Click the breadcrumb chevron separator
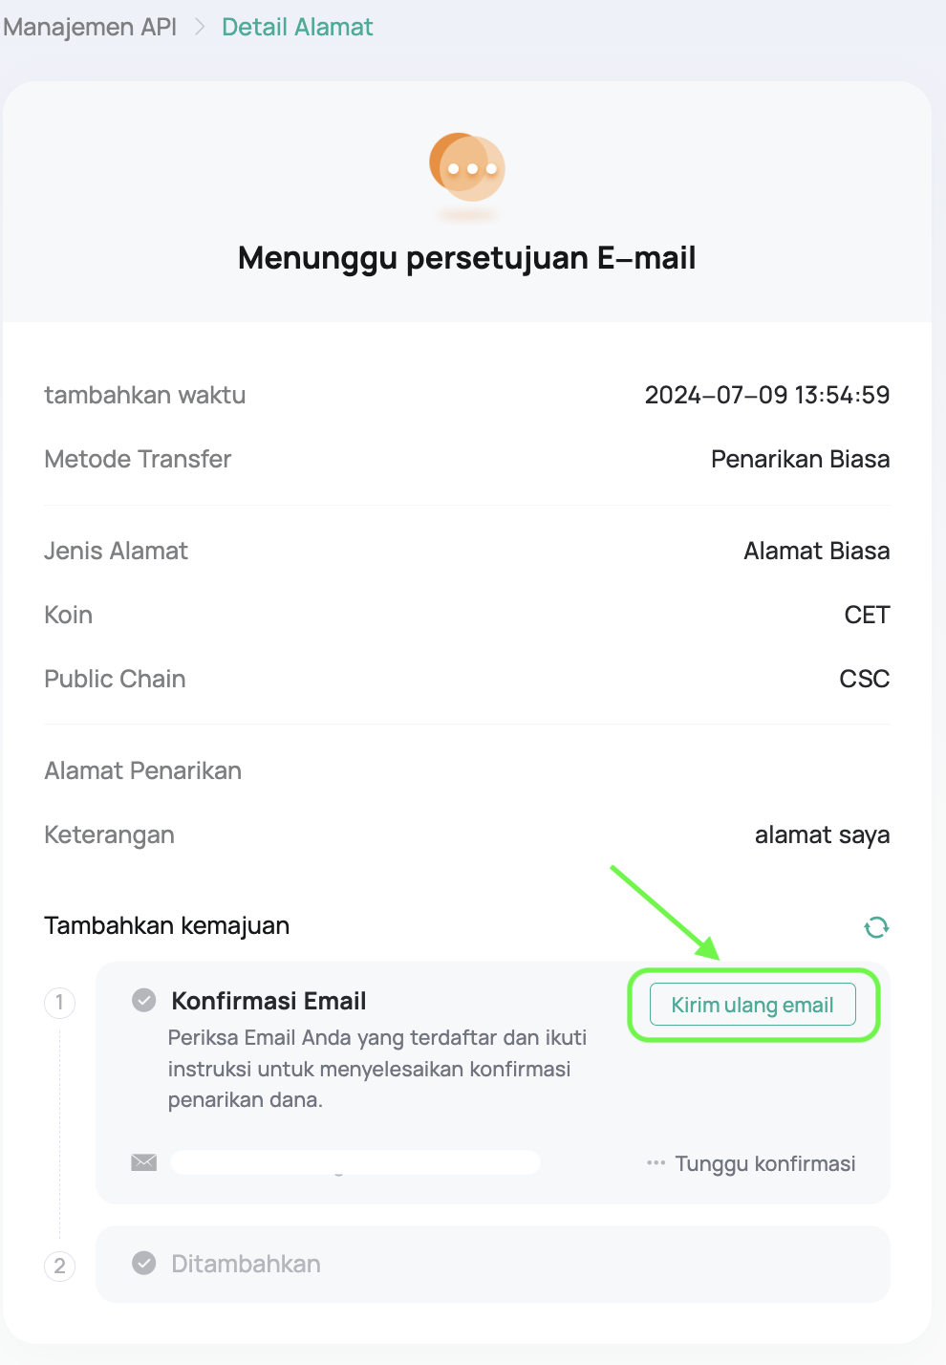 click(x=200, y=27)
